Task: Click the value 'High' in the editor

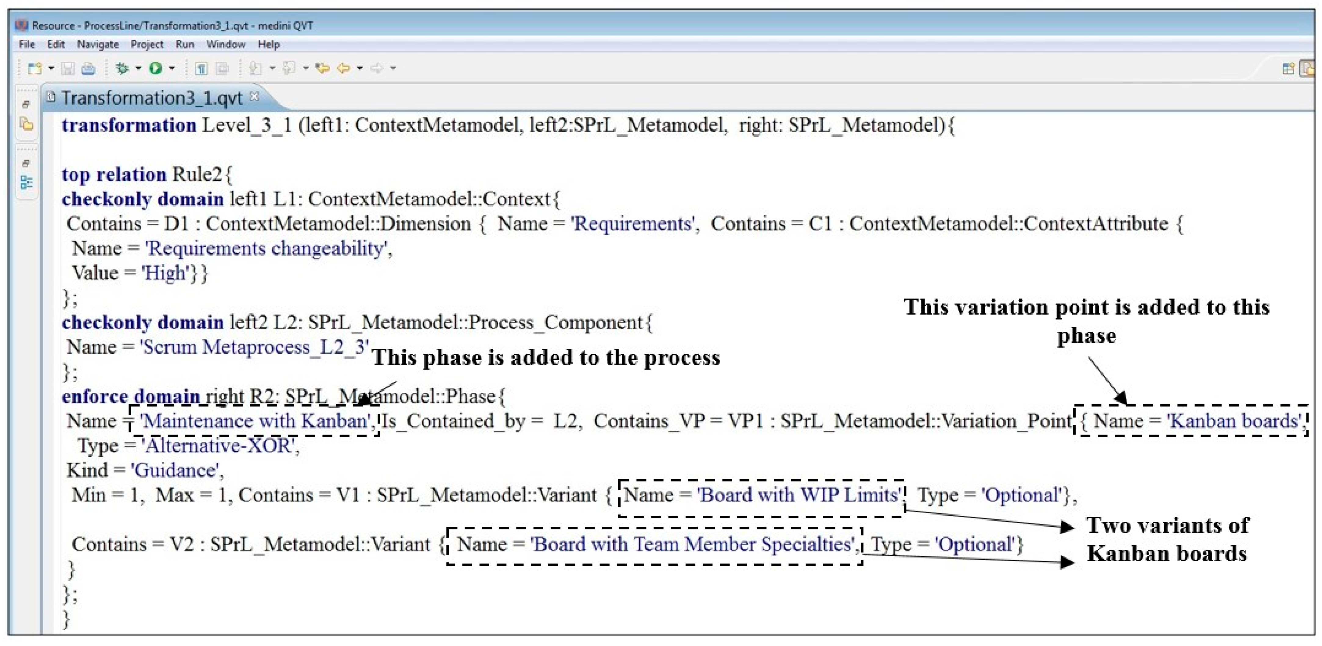Action: [x=166, y=273]
